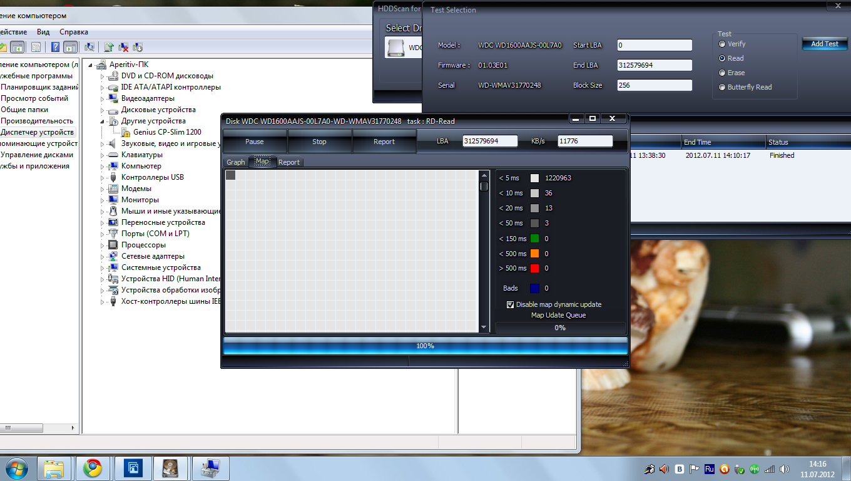Click the green wireless antenna tray icon
Image resolution: width=851 pixels, height=481 pixels.
tap(755, 468)
